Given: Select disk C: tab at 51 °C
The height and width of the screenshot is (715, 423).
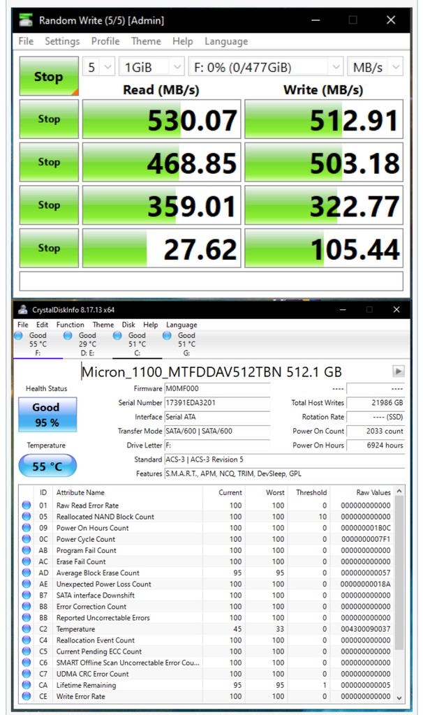Looking at the screenshot, I should pyautogui.click(x=137, y=344).
